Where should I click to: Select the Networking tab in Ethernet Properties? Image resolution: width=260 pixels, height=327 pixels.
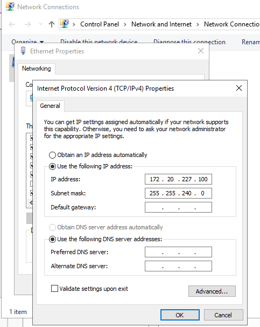(37, 69)
